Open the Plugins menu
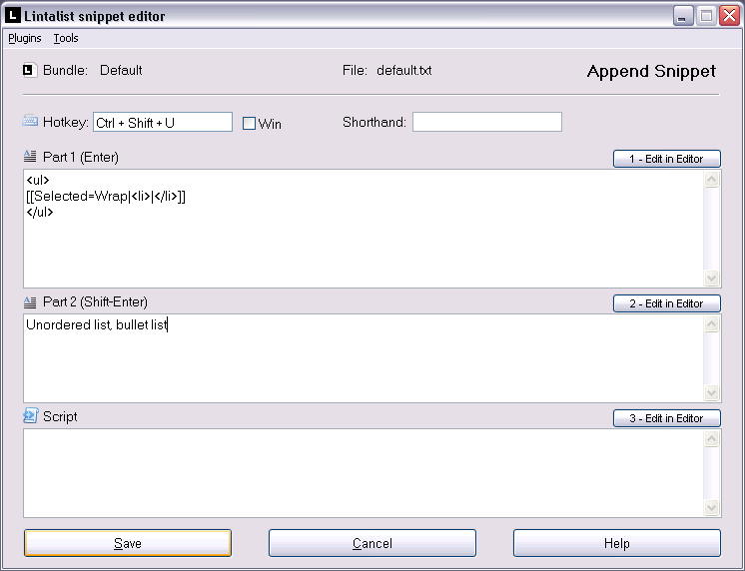The image size is (745, 571). pos(25,38)
